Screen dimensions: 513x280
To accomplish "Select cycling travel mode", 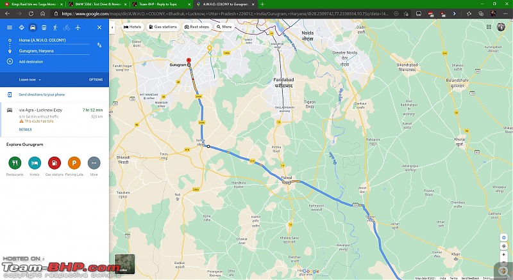I will (67, 27).
